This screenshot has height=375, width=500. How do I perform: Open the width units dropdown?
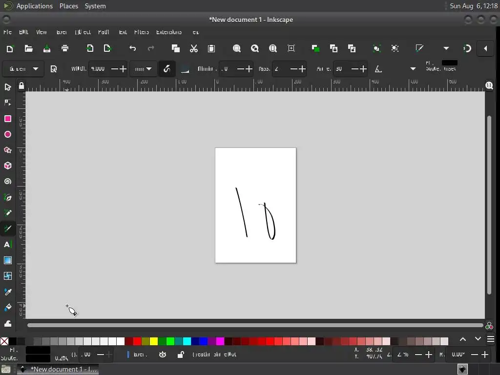(143, 69)
